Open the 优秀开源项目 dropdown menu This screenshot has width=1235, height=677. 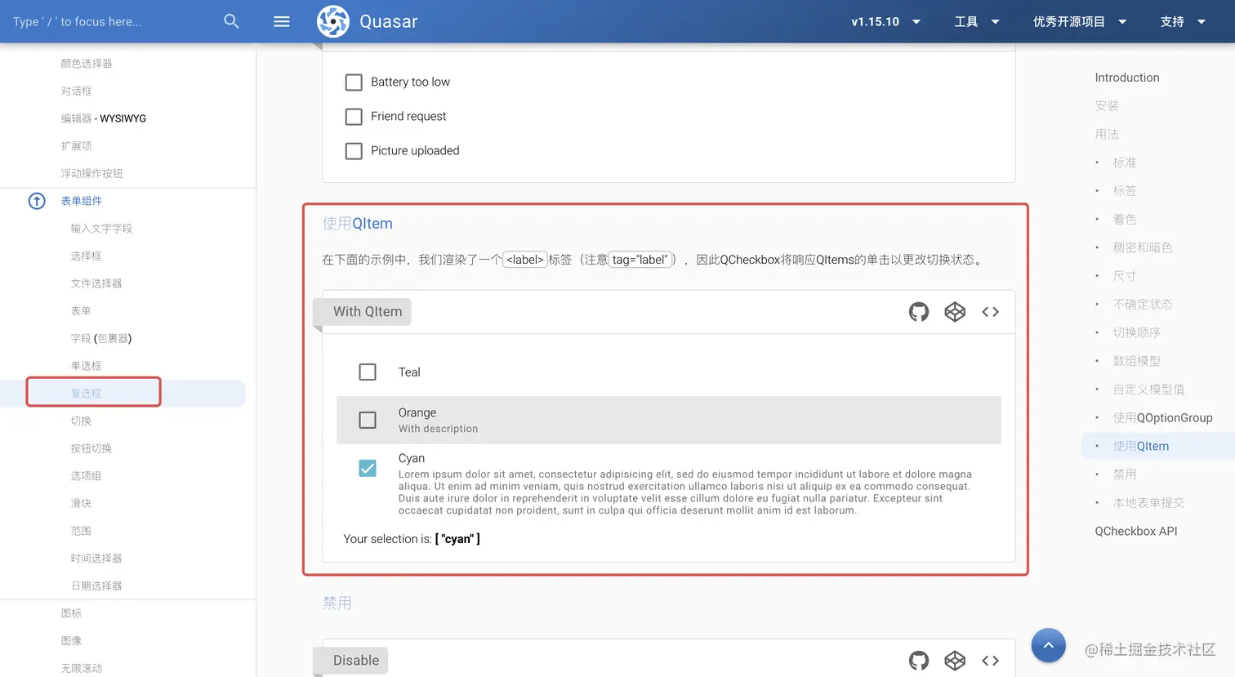pos(1080,21)
